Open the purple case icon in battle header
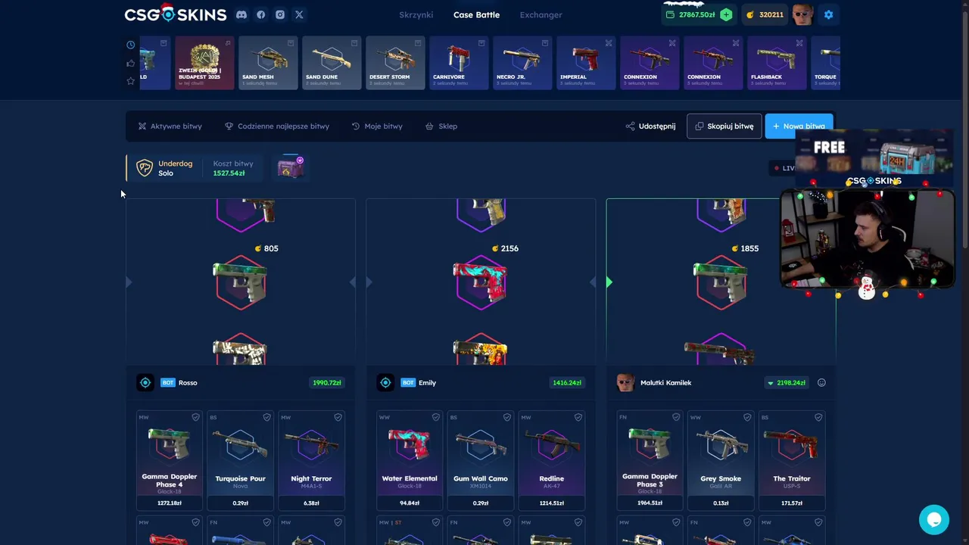The width and height of the screenshot is (969, 545). coord(291,167)
